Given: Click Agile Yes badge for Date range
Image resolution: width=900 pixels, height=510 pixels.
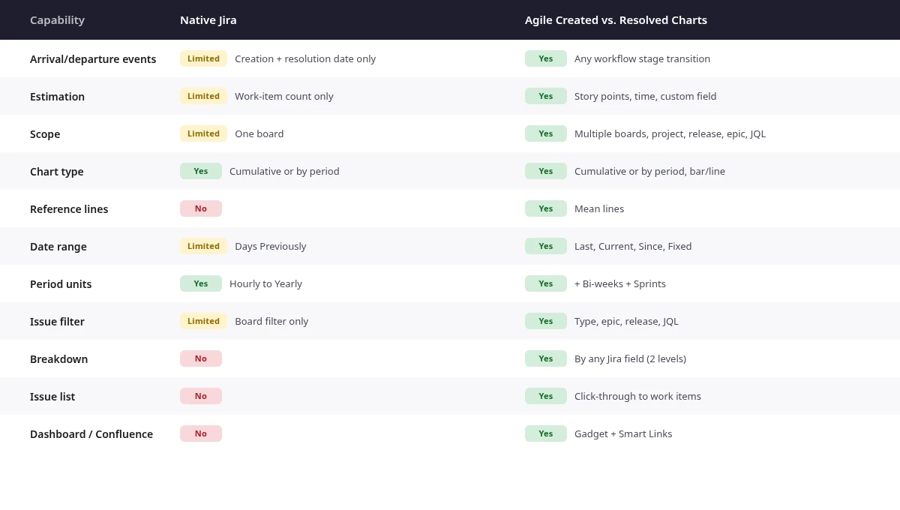Looking at the screenshot, I should tap(546, 246).
